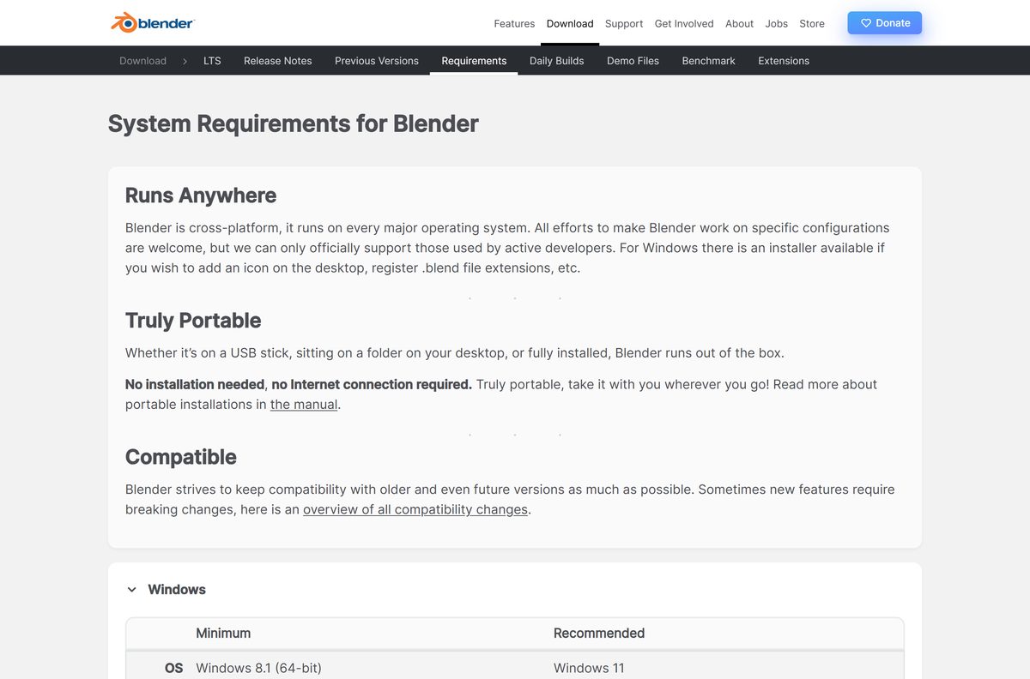1030x679 pixels.
Task: Click the heart icon in Donate button
Action: [866, 23]
